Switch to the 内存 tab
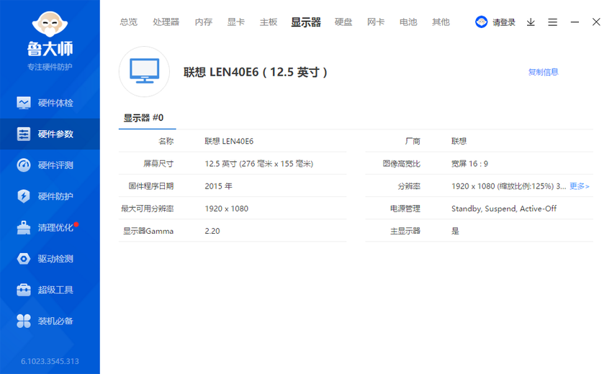 [x=203, y=22]
